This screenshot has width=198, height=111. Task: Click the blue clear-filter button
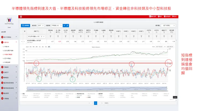(25, 26)
